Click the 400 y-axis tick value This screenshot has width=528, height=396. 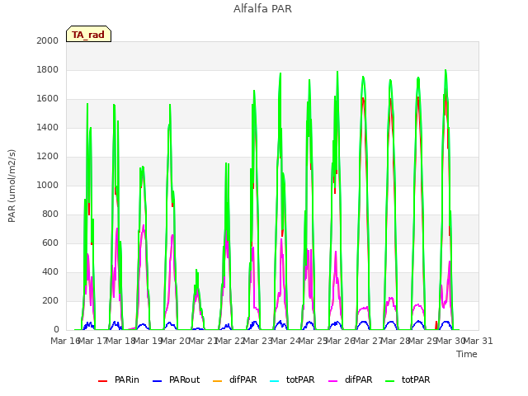click(50, 271)
